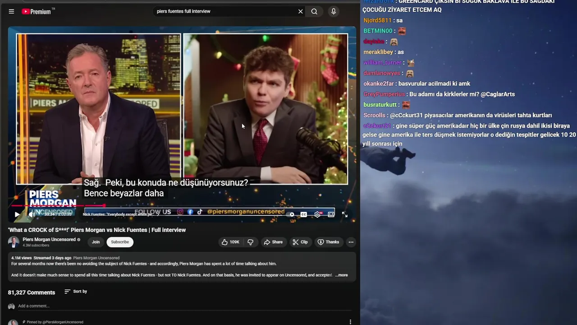Click chat username Njord5811
Image resolution: width=577 pixels, height=325 pixels.
377,20
